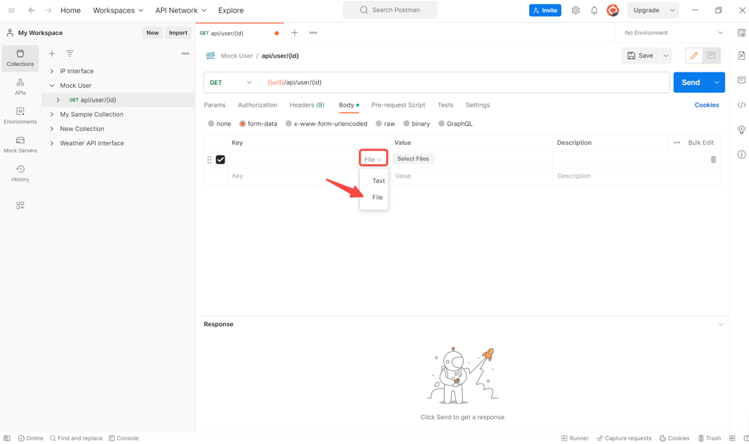Viewport: 749px width, 444px height.
Task: Open Find and replace
Action: pos(76,437)
